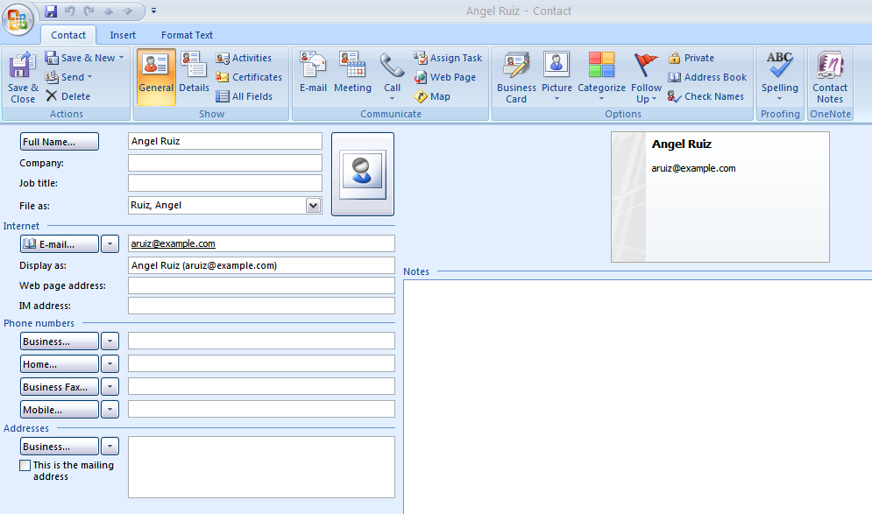Enable 'This is the mailing address' checkbox
The height and width of the screenshot is (514, 872).
25,466
